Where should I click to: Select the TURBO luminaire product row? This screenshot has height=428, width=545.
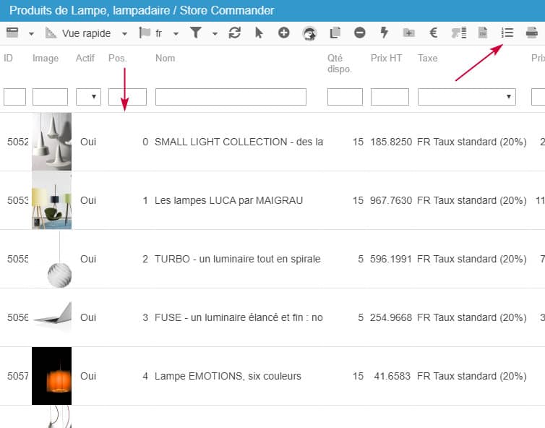tap(237, 259)
